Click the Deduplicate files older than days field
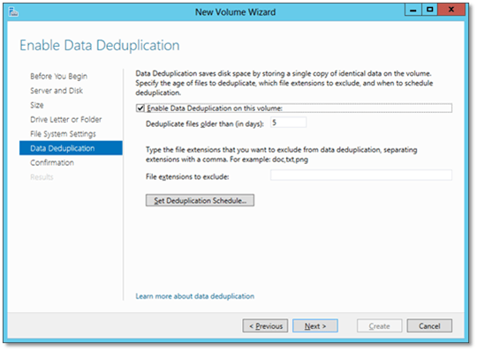 (x=288, y=123)
